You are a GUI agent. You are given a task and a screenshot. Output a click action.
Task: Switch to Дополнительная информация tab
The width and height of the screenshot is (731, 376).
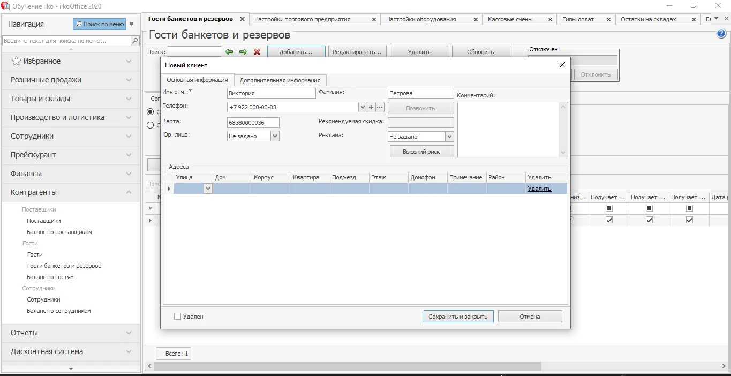click(280, 80)
